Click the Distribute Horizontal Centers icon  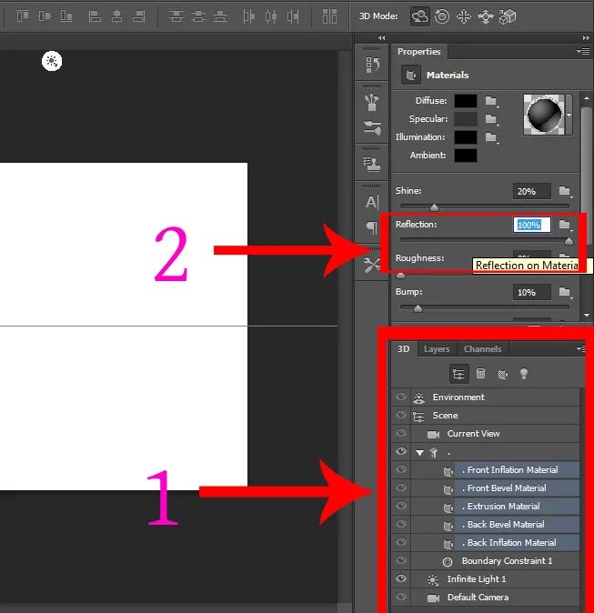270,16
